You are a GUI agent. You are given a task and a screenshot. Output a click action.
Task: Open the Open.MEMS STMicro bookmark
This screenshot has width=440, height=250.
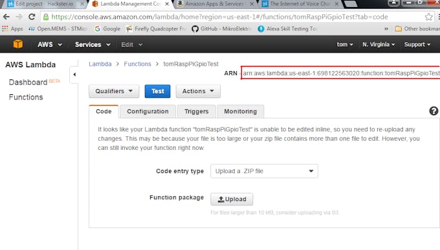pos(58,28)
